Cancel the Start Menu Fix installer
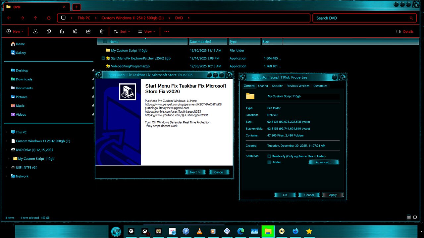Viewport: 424px width, 238px height. pos(219,172)
